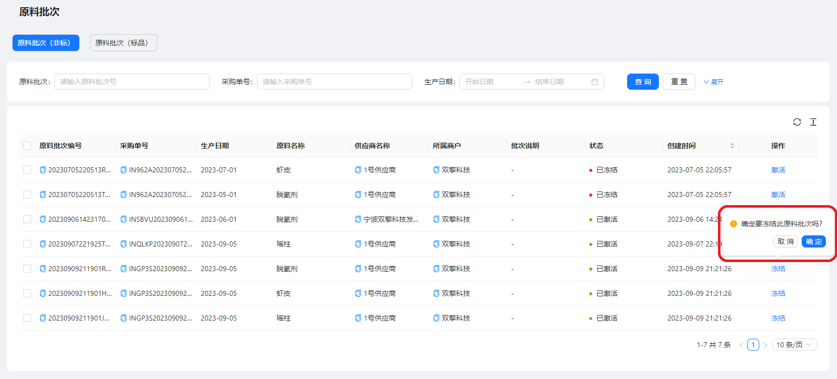Focus the 原料批次 batch number input
This screenshot has width=837, height=379.
pyautogui.click(x=132, y=82)
